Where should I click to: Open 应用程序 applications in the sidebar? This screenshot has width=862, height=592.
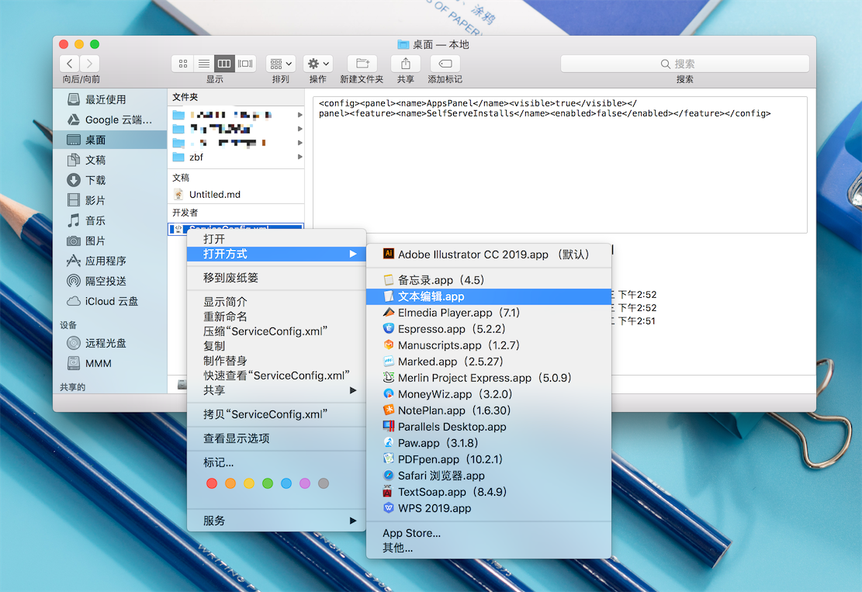(x=110, y=261)
